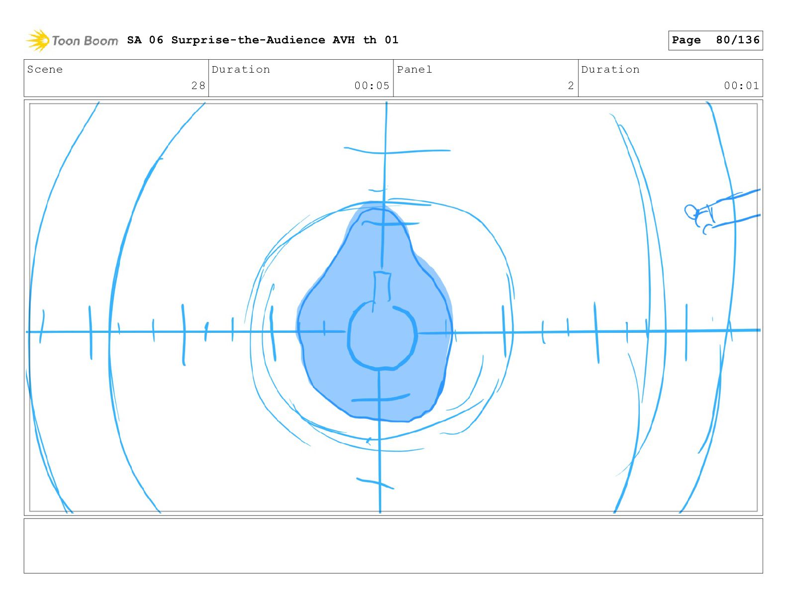Select the panel number '2'

click(571, 86)
